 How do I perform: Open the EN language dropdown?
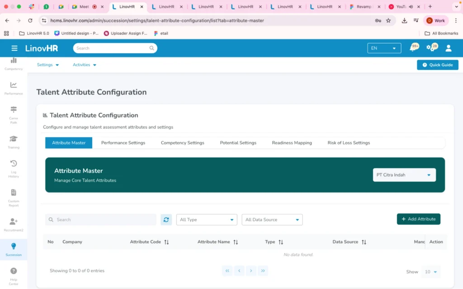point(384,48)
